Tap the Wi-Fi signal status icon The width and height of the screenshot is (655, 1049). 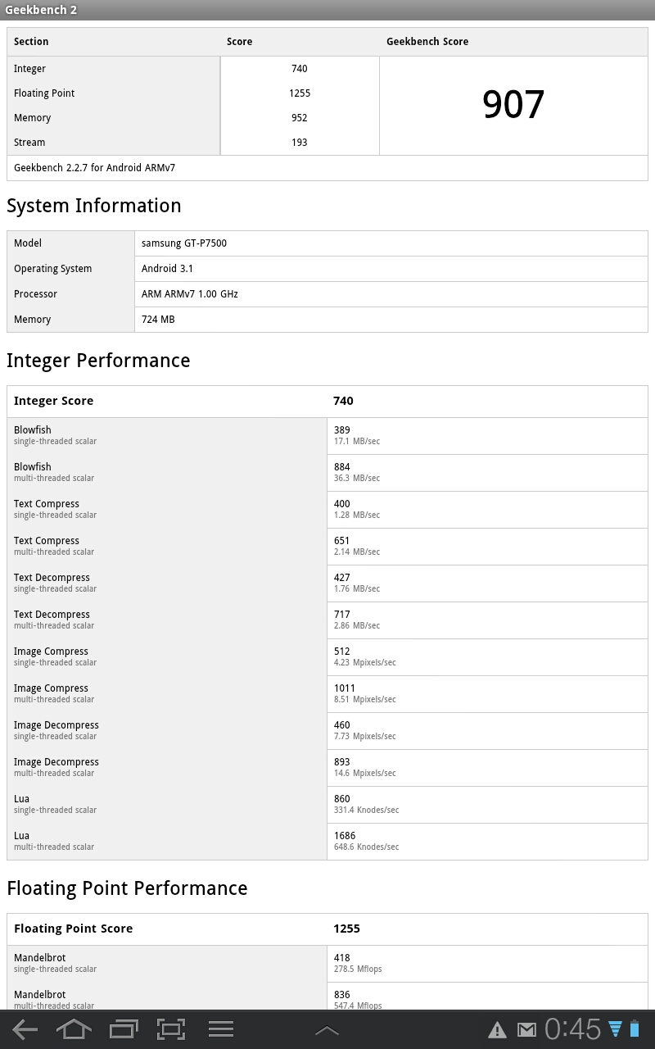point(615,1029)
